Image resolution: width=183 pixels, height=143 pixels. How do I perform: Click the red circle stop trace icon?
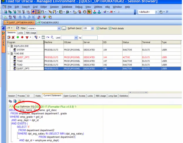tap(22, 37)
